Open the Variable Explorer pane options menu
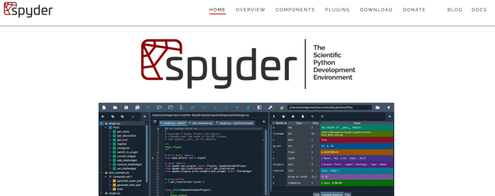The image size is (495, 196). pyautogui.click(x=390, y=116)
